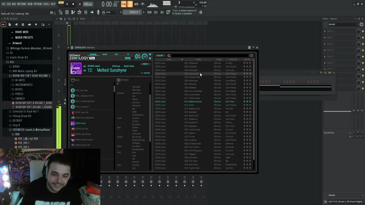The width and height of the screenshot is (365, 205).
Task: Open ZENOLOGY plugin gear options
Action: click(x=72, y=48)
